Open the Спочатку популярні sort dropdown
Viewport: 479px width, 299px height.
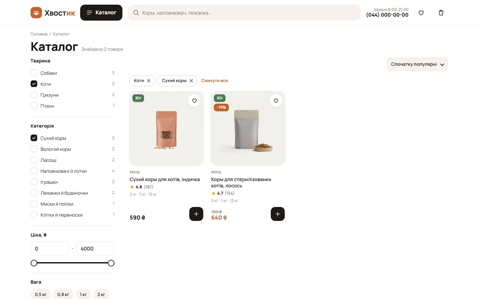(417, 64)
